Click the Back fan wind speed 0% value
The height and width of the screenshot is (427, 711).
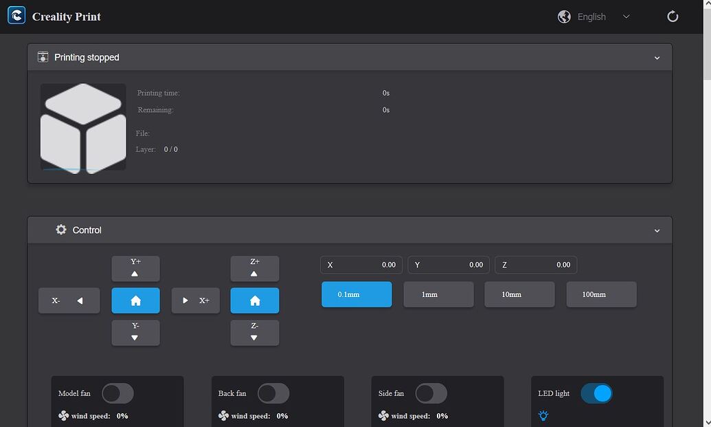coord(282,416)
